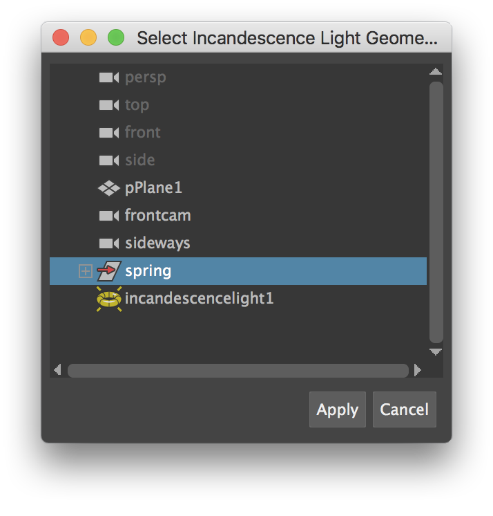Viewport: 493px width, 516px height.
Task: Click the horizontal scrollbar thumb
Action: tap(238, 370)
